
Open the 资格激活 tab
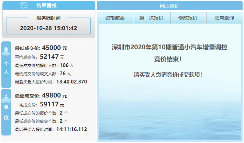click(115, 18)
